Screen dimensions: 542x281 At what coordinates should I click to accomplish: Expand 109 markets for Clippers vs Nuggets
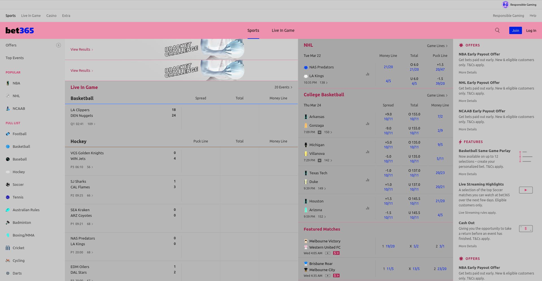click(91, 124)
